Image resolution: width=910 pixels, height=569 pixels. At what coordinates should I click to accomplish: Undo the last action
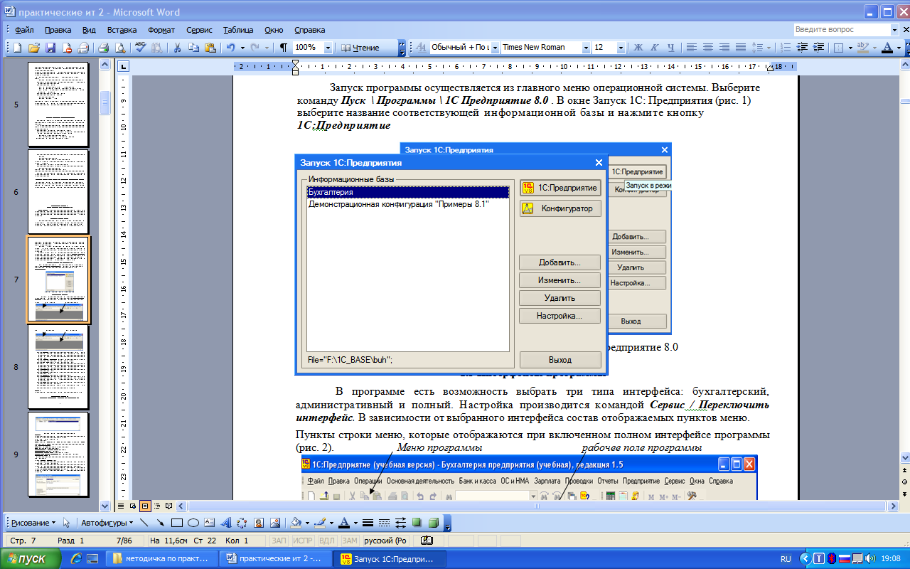(230, 48)
